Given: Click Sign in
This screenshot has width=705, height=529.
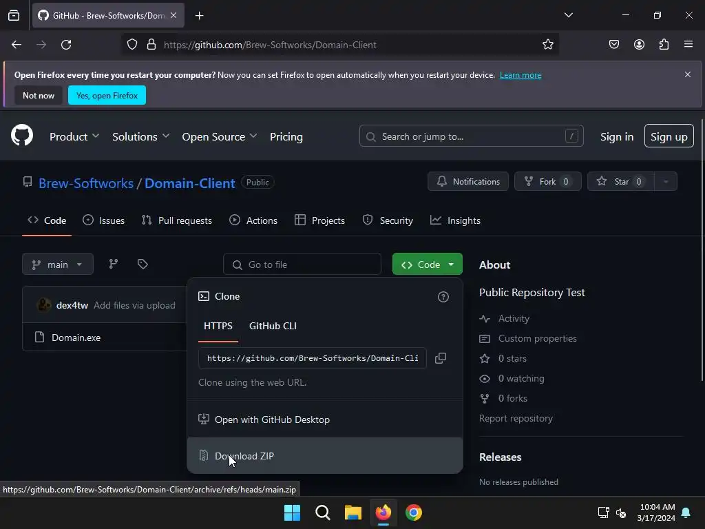Looking at the screenshot, I should click(616, 136).
